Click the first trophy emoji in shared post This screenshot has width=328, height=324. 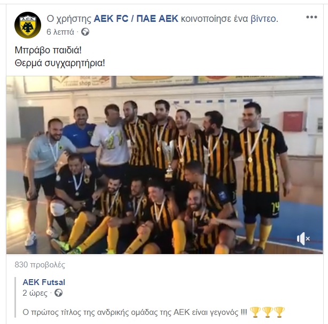coord(255,312)
